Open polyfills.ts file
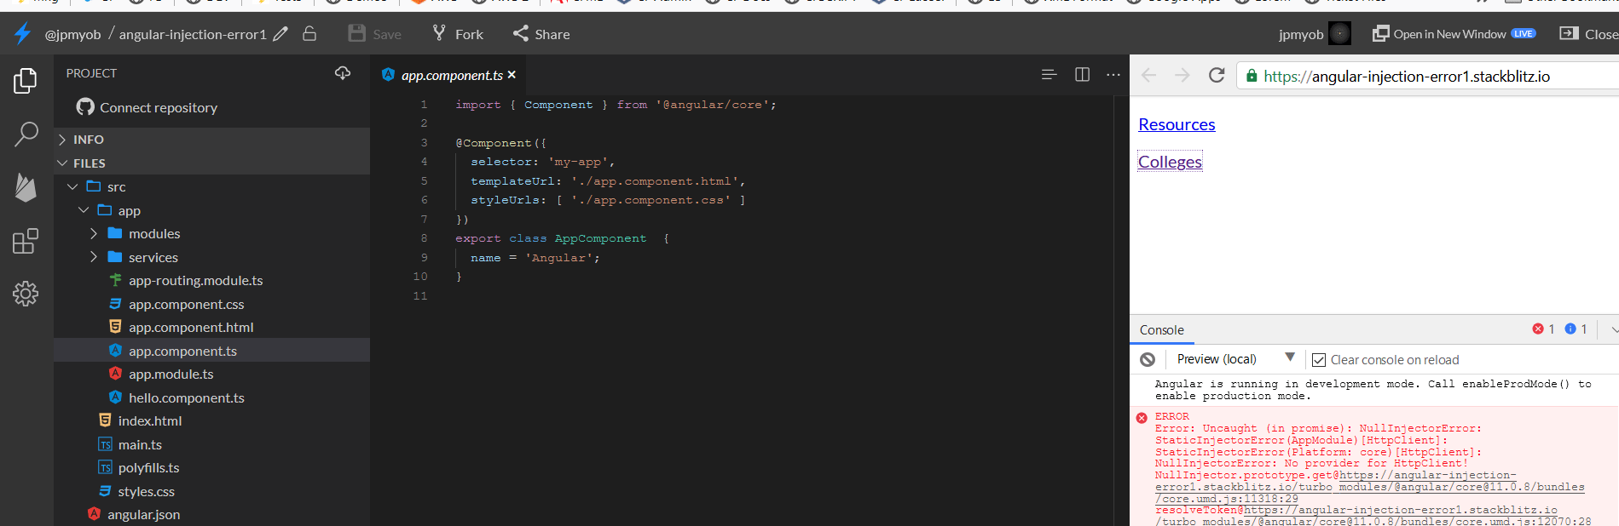1619x526 pixels. click(211, 467)
